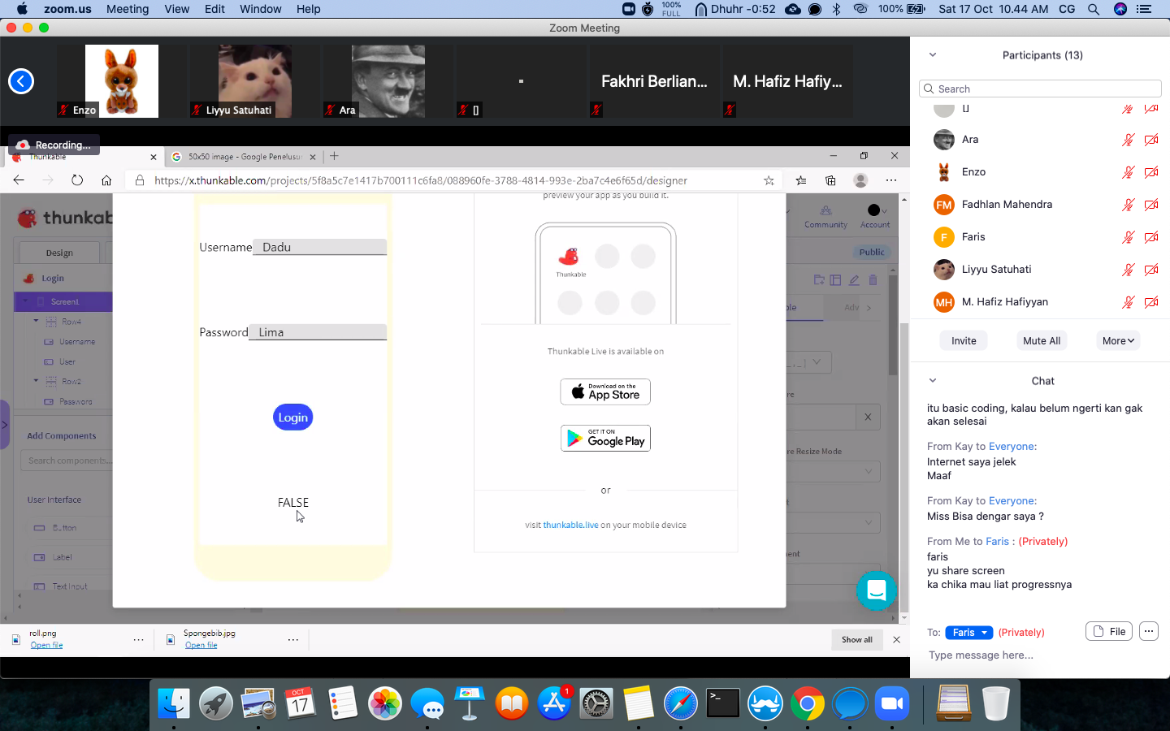Click the browser profile avatar icon

point(860,180)
